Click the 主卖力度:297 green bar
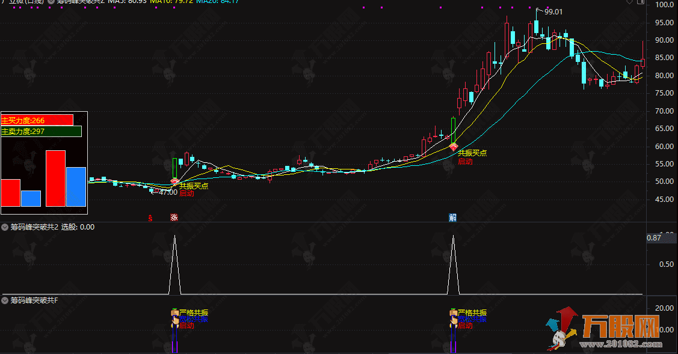The image size is (678, 354). coord(41,131)
